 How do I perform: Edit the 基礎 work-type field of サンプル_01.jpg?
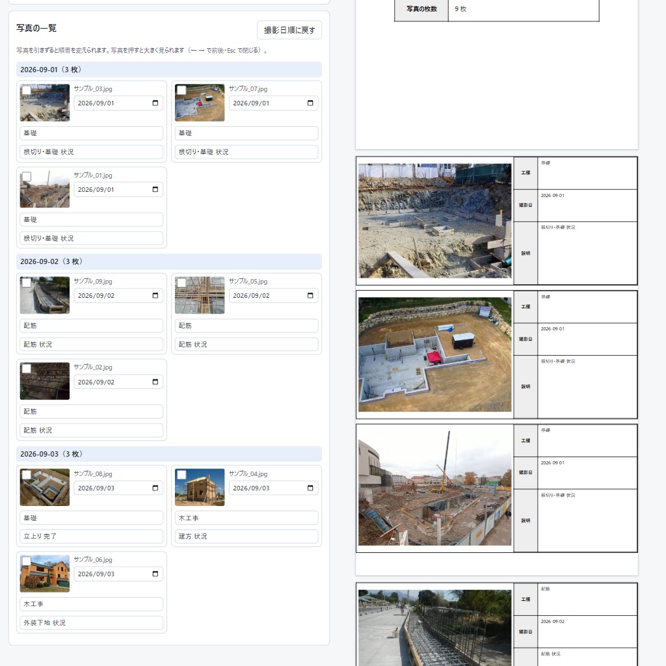coord(91,220)
